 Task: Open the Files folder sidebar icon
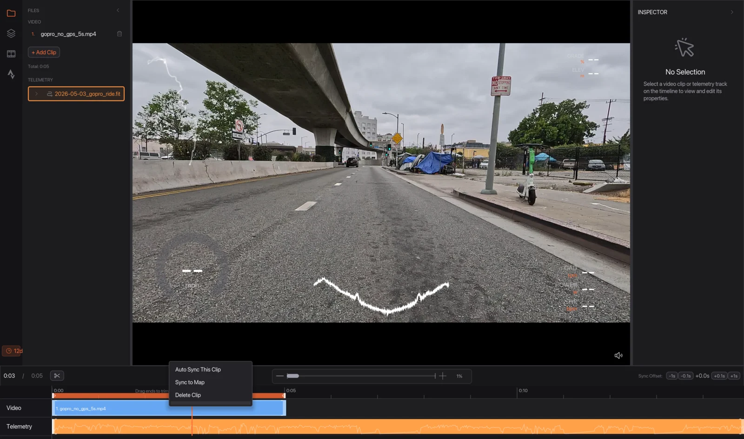[11, 13]
